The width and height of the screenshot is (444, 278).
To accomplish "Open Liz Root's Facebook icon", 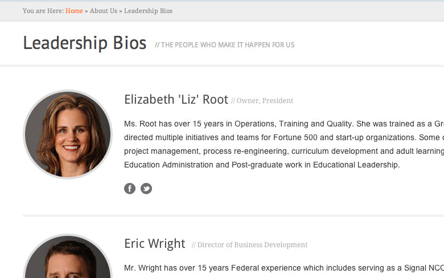I will (130, 189).
